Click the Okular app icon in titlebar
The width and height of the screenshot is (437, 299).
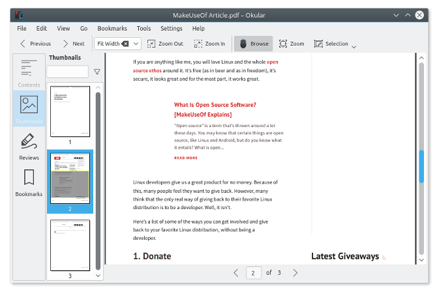point(19,15)
